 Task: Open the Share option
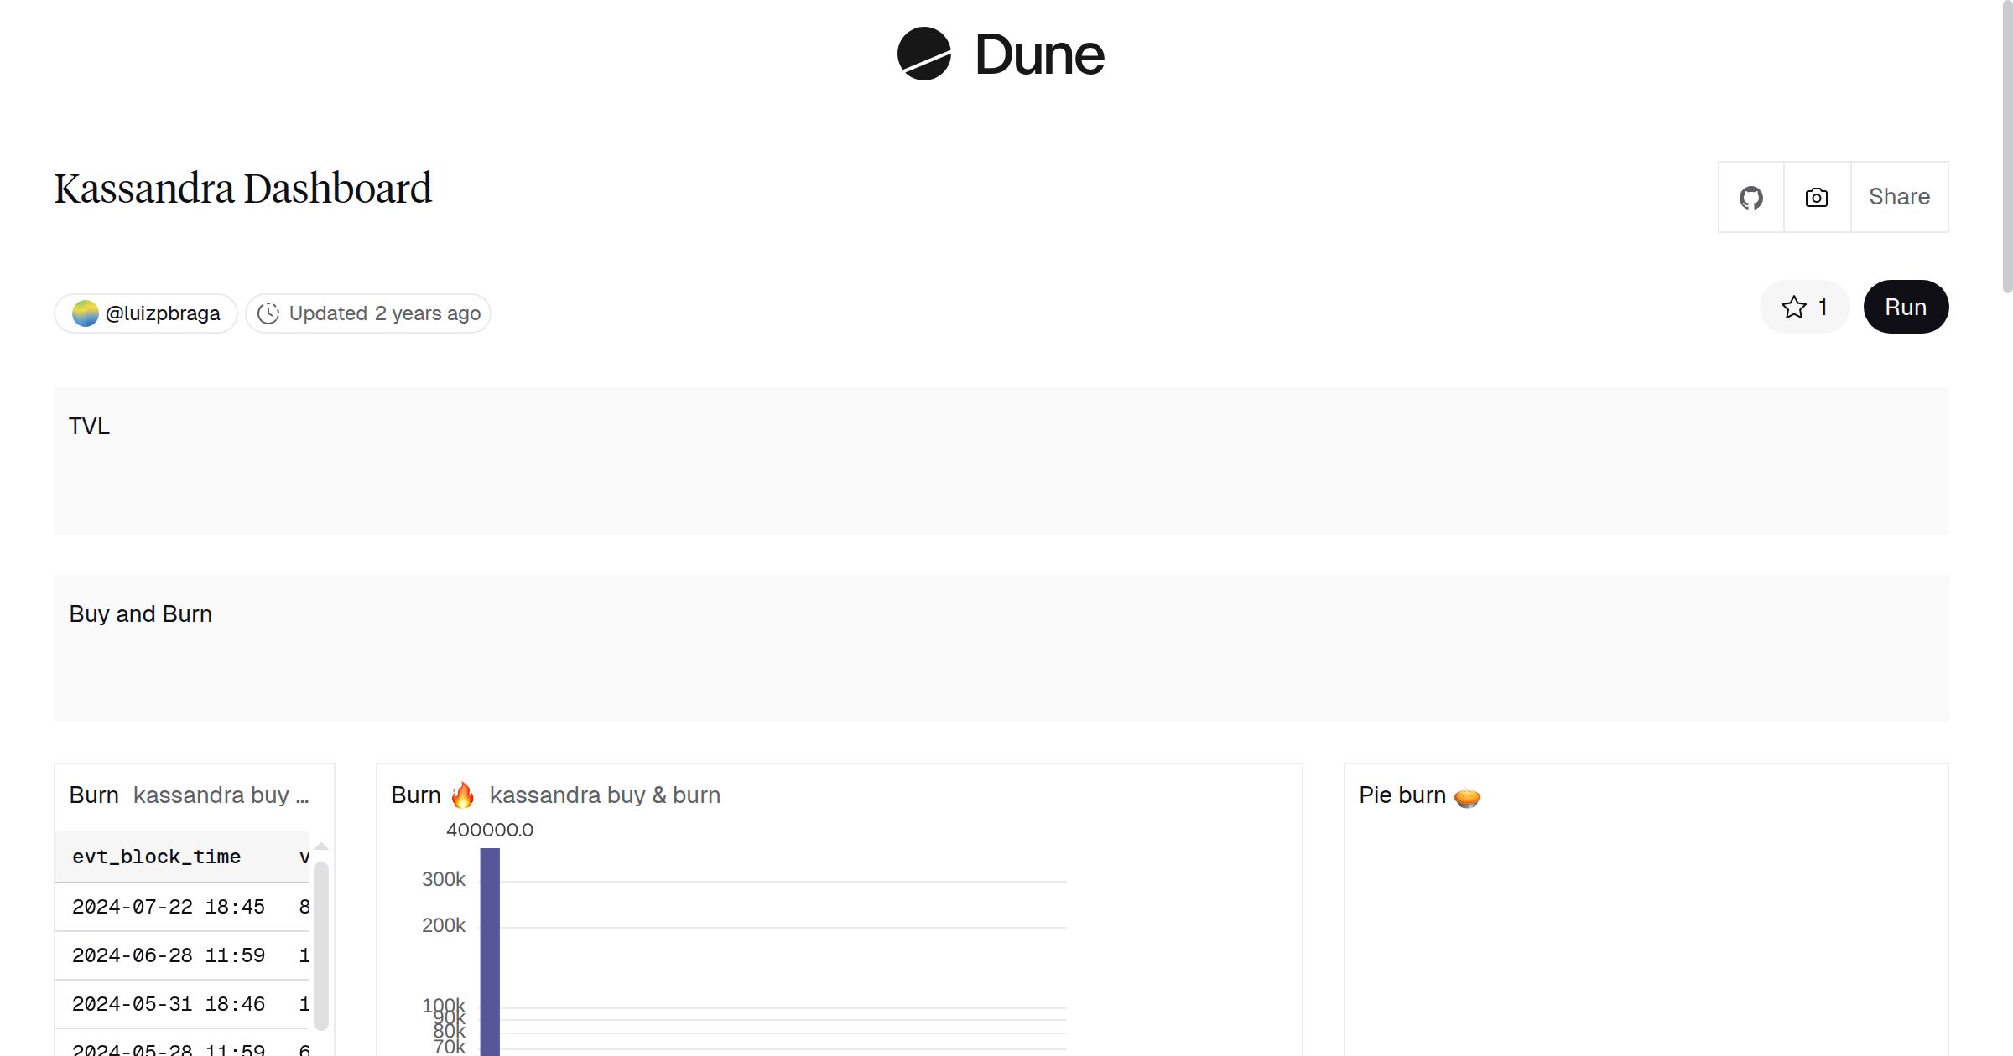click(1898, 196)
